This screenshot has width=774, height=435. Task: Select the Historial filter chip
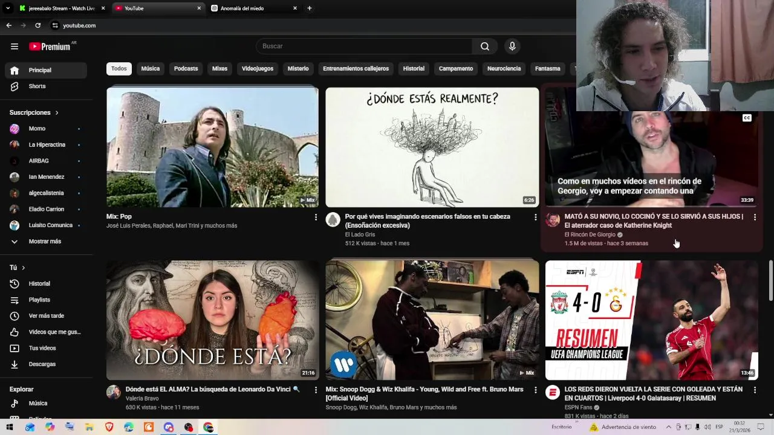point(414,68)
